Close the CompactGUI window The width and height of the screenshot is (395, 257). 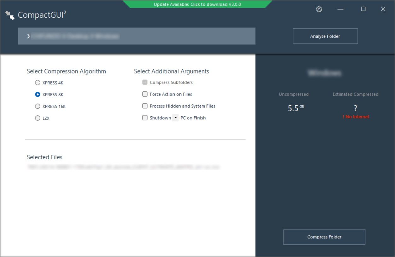pos(383,9)
